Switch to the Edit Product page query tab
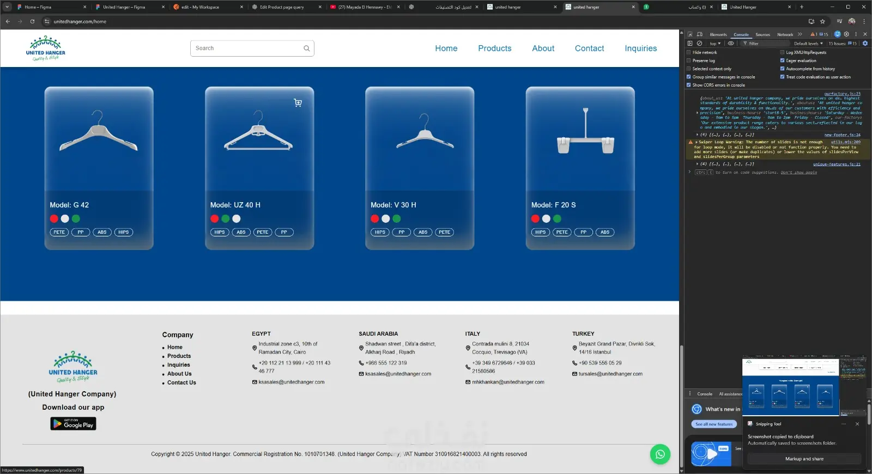 point(286,7)
